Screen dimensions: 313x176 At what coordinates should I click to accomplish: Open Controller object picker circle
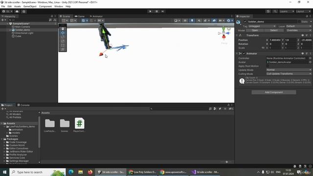click(310, 58)
